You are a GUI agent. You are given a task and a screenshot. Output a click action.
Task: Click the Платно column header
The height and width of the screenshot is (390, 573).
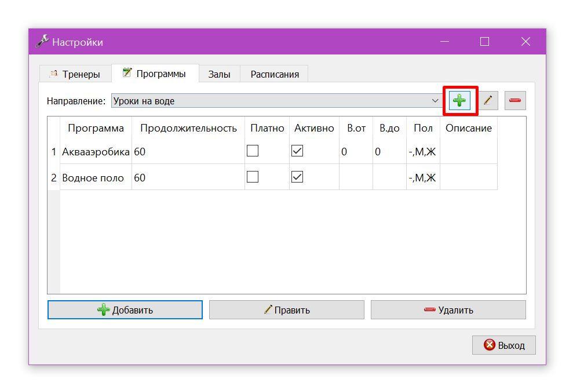(267, 128)
